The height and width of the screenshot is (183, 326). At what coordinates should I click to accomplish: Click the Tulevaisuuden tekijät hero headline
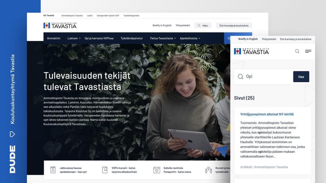click(x=87, y=81)
